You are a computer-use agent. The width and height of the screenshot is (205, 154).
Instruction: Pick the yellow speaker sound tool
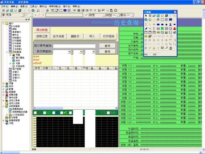point(158,32)
